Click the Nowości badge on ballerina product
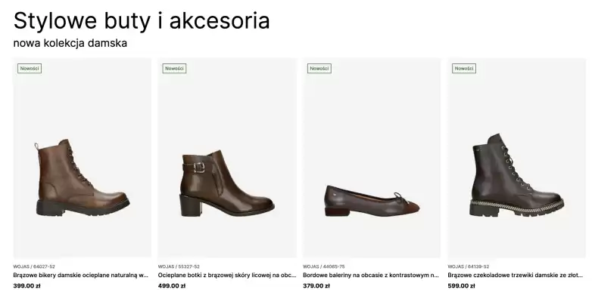The width and height of the screenshot is (592, 302). pos(319,69)
